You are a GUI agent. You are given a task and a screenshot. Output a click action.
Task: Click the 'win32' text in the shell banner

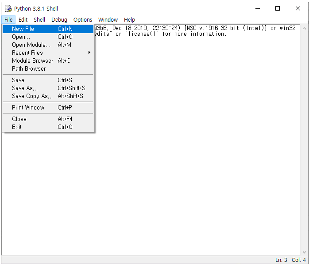pos(288,28)
